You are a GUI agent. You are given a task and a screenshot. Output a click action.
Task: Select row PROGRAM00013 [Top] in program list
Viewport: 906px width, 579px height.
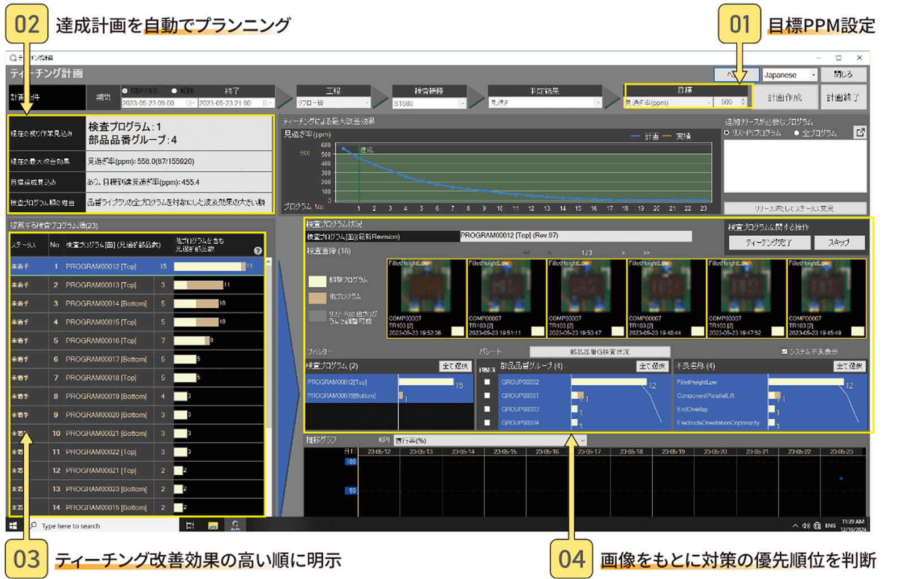pyautogui.click(x=137, y=285)
